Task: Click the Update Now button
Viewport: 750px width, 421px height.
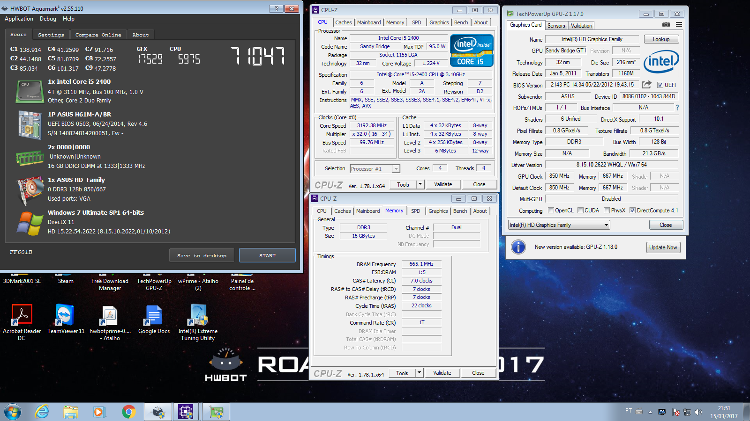Action: [x=663, y=247]
